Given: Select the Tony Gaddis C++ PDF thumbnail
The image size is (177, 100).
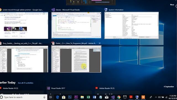Looking at the screenshot, I should (x=24, y=59).
